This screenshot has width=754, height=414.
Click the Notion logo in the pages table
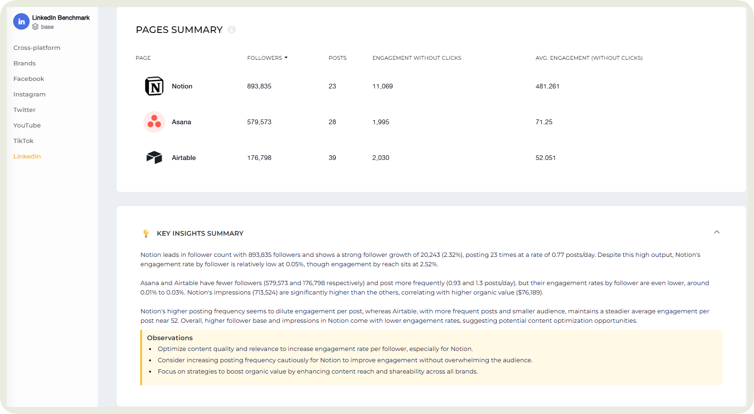154,86
